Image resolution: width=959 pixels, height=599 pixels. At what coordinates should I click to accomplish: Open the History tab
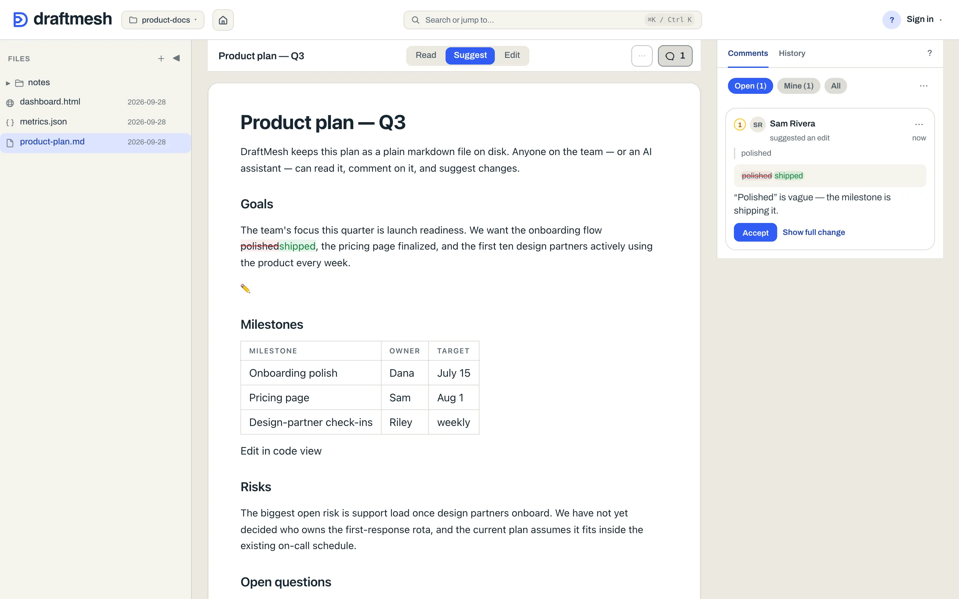(792, 53)
